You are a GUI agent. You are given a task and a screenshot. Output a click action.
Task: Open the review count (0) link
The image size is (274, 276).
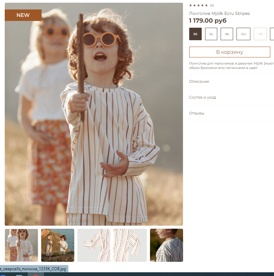point(212,5)
